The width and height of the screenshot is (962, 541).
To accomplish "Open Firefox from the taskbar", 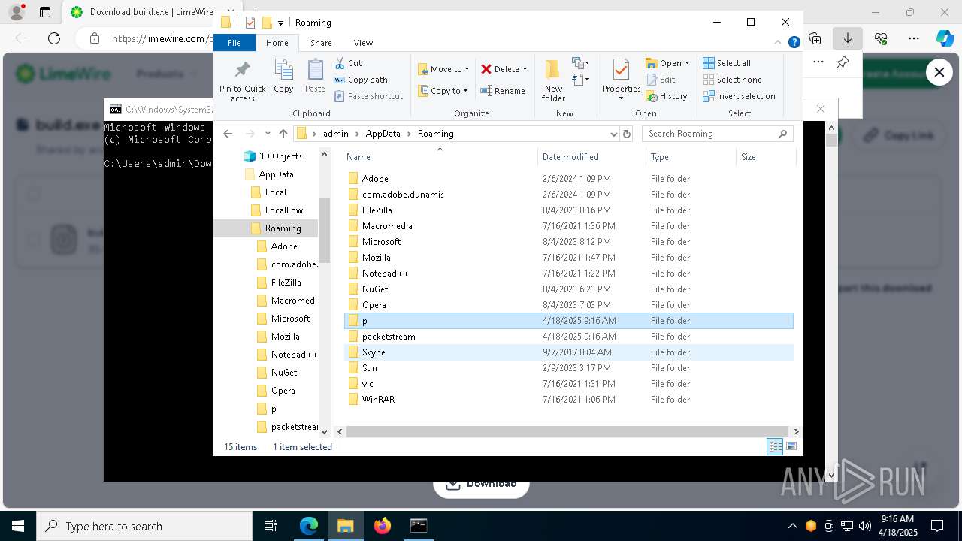I will click(383, 526).
